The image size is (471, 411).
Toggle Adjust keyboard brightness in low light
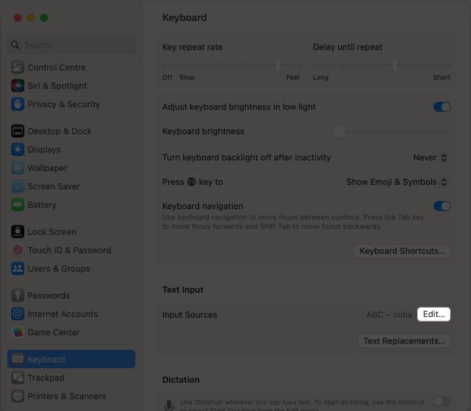pos(441,107)
